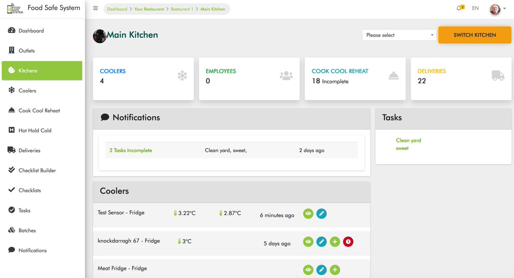Viewport: 514px width, 278px height.
Task: Click the SWITCH KITCHEN button
Action: pyautogui.click(x=475, y=35)
